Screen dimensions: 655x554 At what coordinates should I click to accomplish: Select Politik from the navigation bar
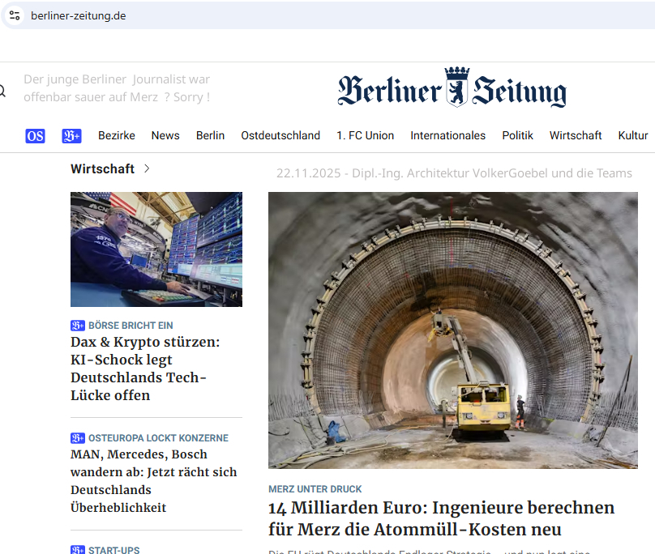coord(517,135)
